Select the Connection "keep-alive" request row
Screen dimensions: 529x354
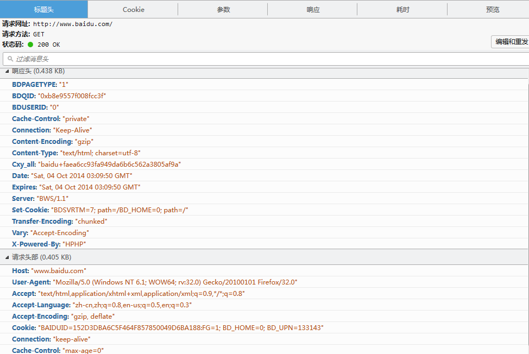[264, 339]
